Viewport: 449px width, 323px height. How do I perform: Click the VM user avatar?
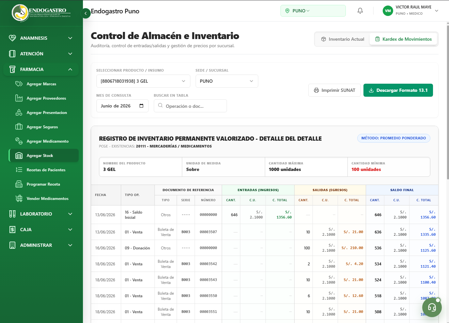pos(388,11)
